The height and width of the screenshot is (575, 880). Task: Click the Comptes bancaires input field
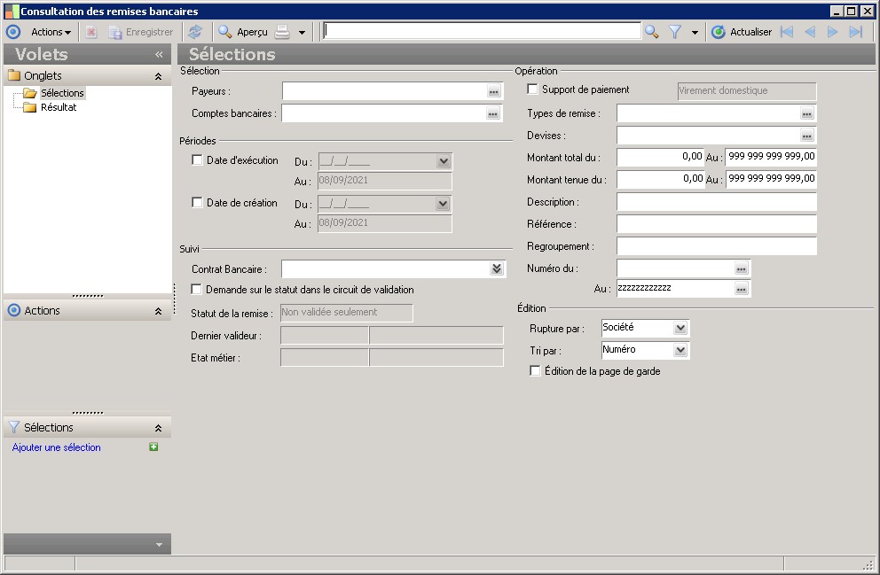tap(384, 113)
